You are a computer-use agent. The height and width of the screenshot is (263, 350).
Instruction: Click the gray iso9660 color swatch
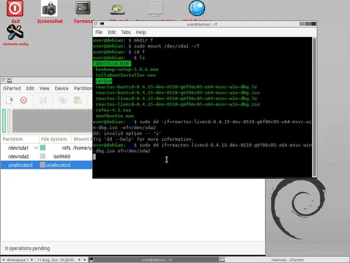pyautogui.click(x=43, y=156)
